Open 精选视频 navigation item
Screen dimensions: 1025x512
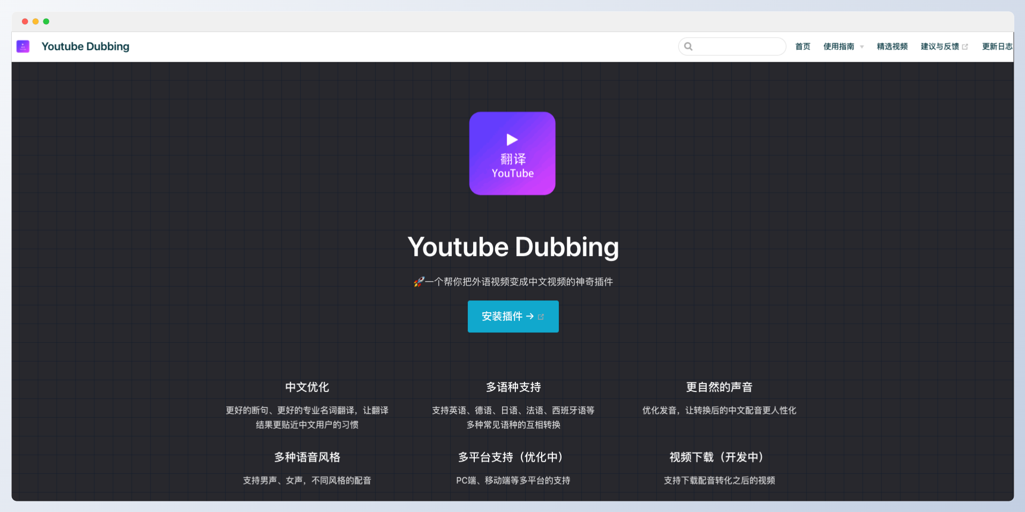[892, 47]
